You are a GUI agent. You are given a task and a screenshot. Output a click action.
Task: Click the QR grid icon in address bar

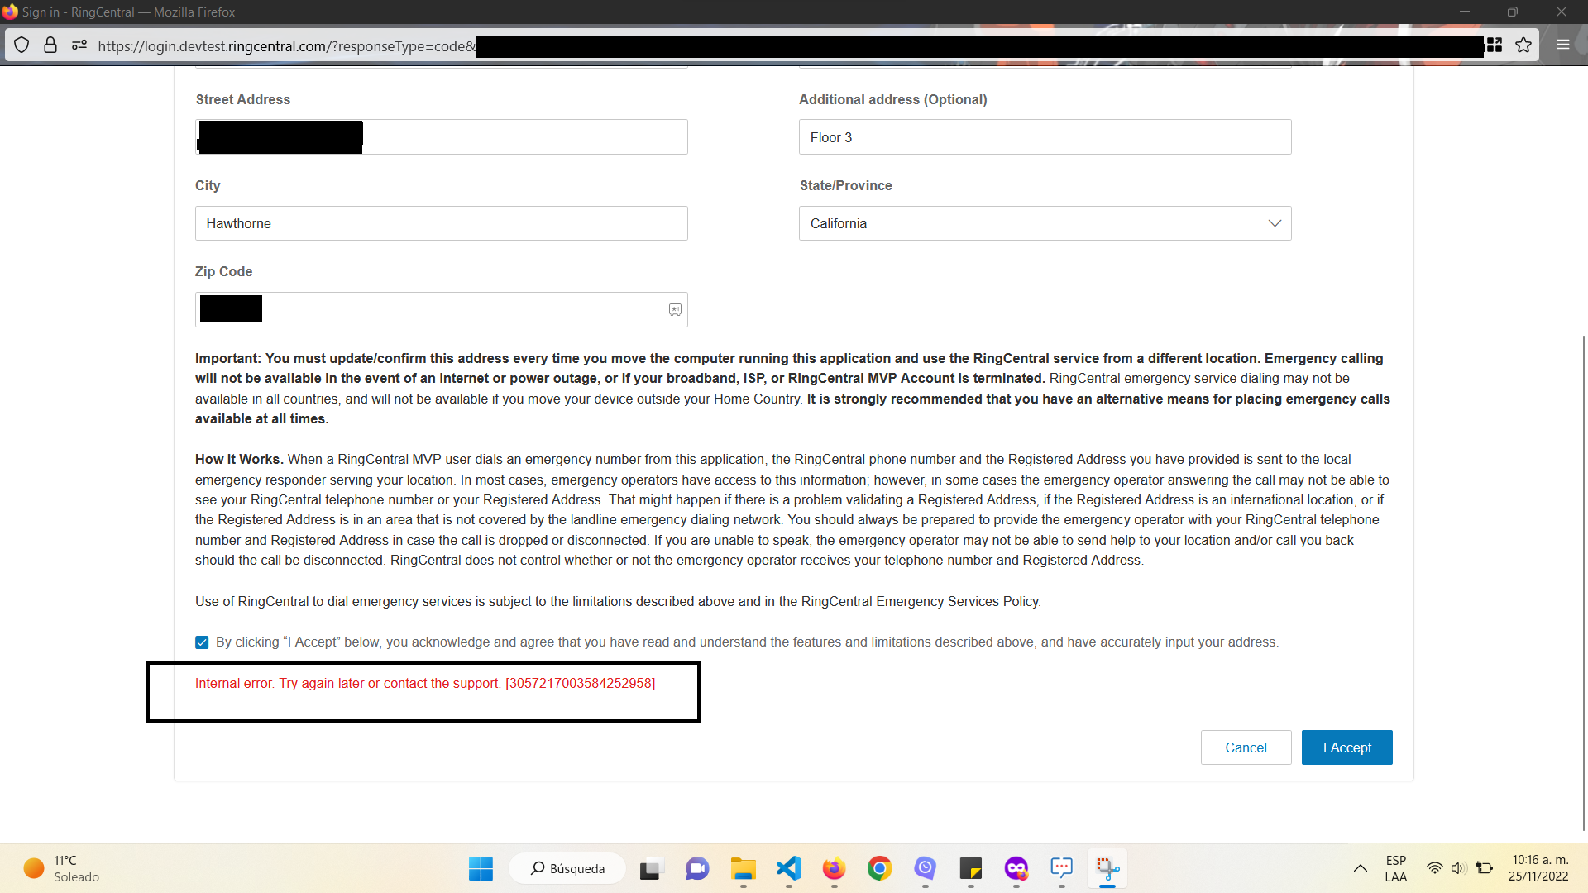pos(1495,45)
